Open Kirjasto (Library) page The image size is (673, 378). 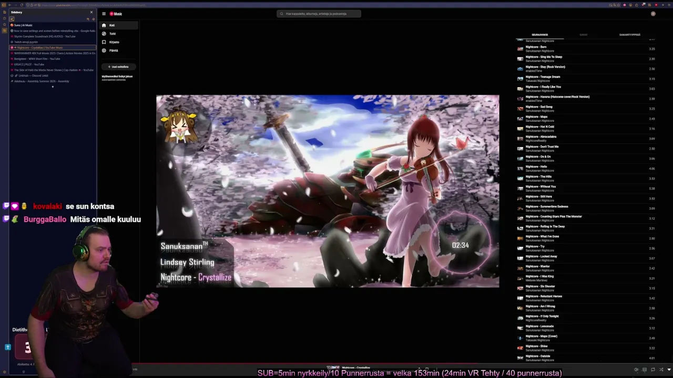119,42
